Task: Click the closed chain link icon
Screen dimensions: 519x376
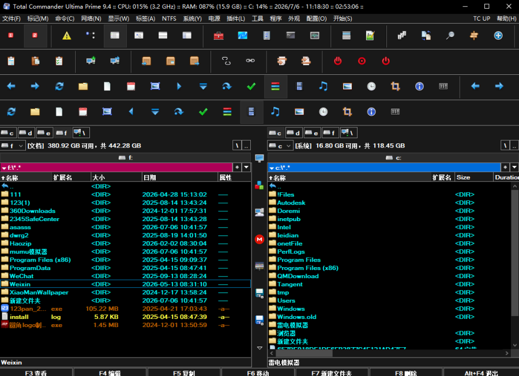Action: [250, 60]
